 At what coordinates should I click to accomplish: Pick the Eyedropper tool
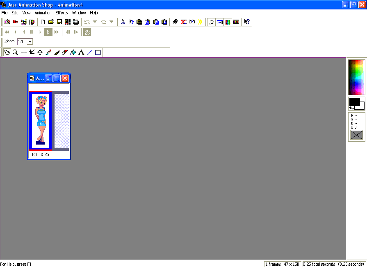click(x=48, y=52)
